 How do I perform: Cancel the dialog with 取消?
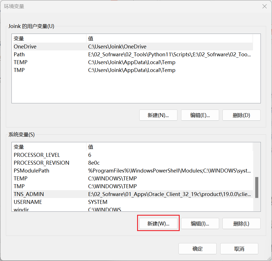tap(239, 248)
